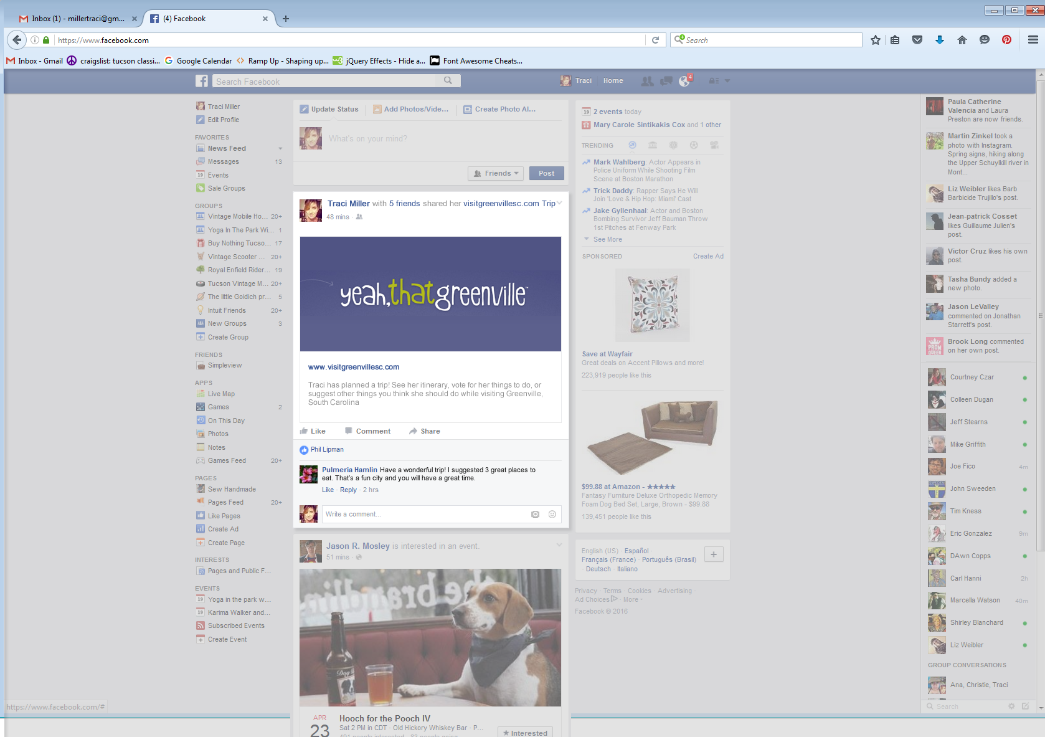Reload page with refresh icon
The image size is (1045, 737).
[x=655, y=40]
